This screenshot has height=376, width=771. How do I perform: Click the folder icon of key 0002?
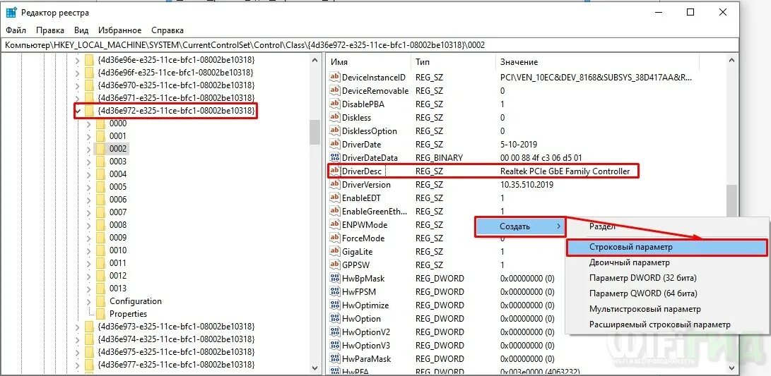coord(101,149)
